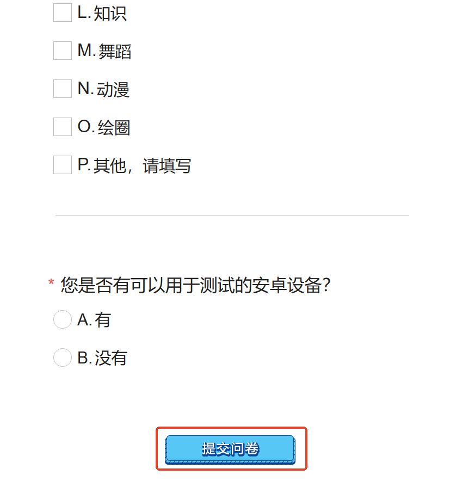This screenshot has width=450, height=481.
Task: Click the 其他，请填写 label text
Action: (x=143, y=165)
